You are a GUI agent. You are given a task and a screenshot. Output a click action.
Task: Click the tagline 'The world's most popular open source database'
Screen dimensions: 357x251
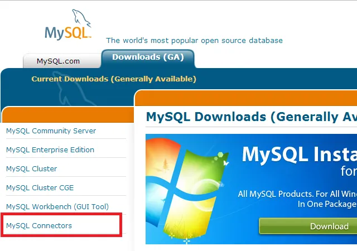194,40
